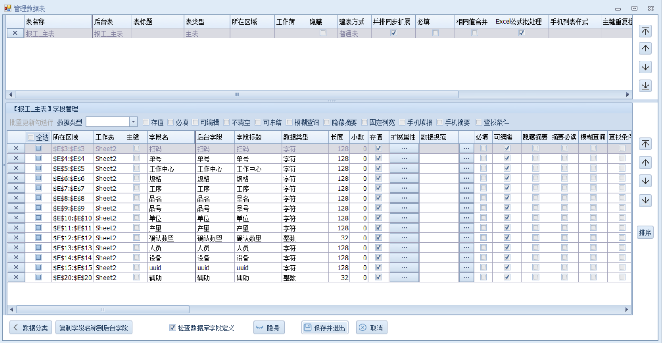Click the 字段名 column header
The image size is (662, 343).
171,137
